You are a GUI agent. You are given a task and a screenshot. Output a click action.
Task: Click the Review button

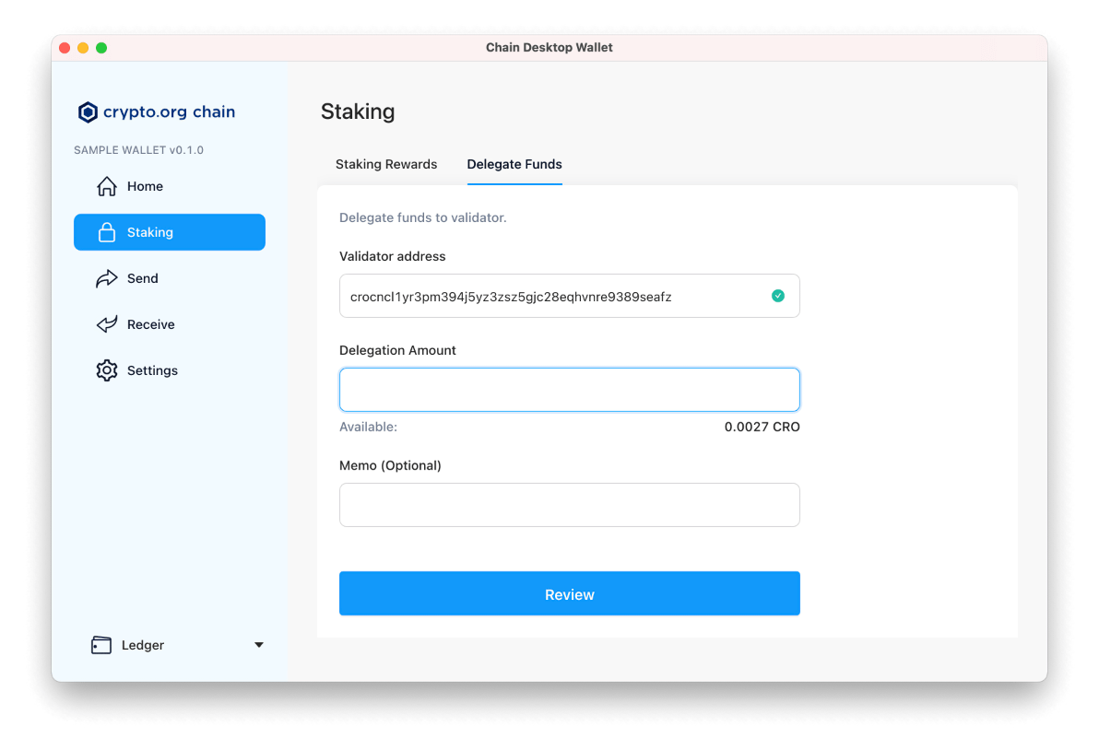click(569, 593)
